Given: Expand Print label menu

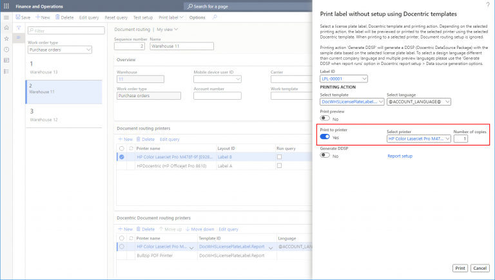Looking at the screenshot, I should tap(171, 17).
